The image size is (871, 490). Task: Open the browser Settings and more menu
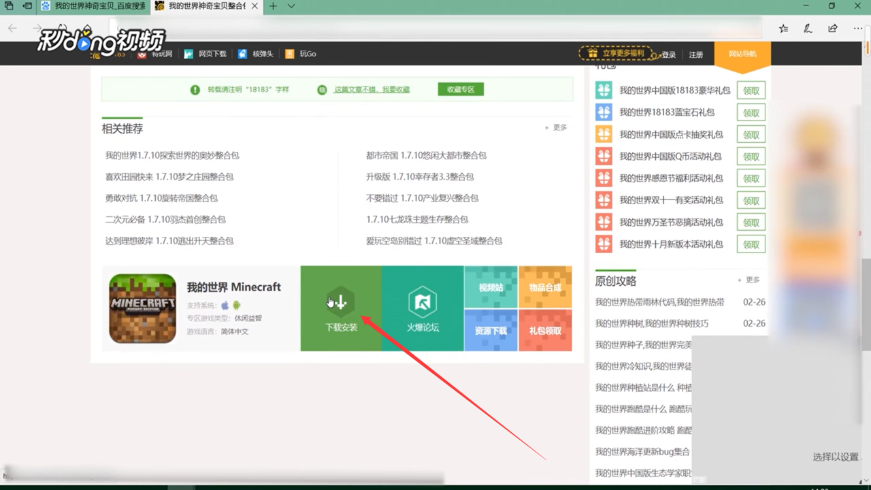[857, 28]
